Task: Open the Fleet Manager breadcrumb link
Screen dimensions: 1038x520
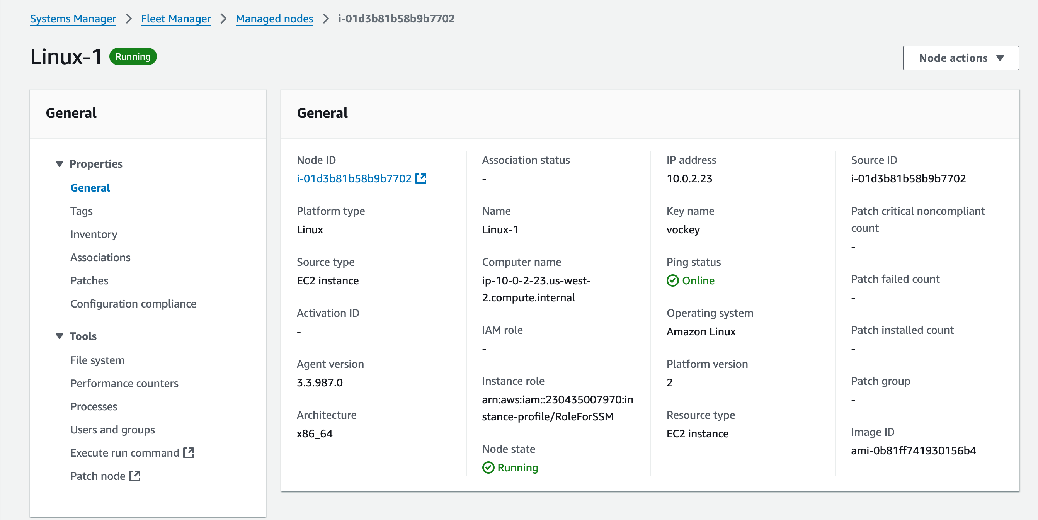Action: coord(176,19)
